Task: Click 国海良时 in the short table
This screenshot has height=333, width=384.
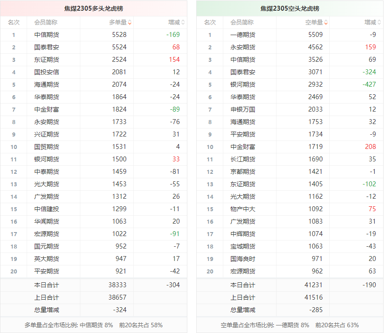Action: 243,259
